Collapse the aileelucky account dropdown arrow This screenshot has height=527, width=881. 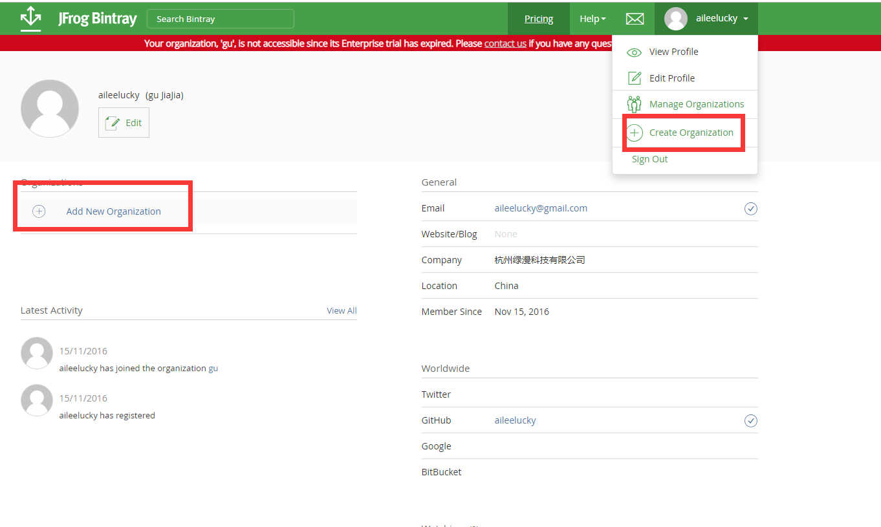tap(746, 19)
